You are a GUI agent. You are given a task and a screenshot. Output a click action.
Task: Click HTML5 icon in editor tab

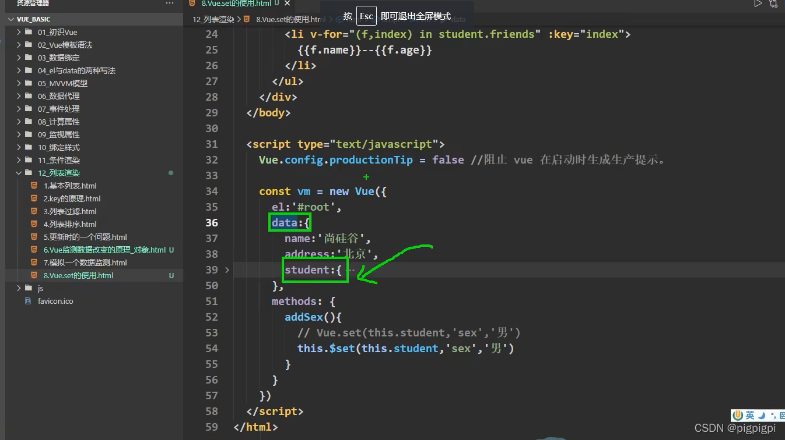192,3
